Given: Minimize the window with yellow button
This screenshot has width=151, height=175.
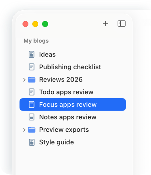Looking at the screenshot, I should (35, 24).
